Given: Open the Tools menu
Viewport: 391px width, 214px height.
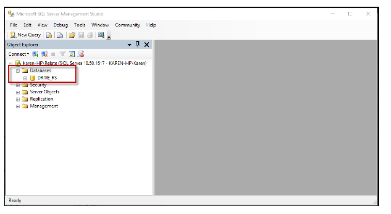Looking at the screenshot, I should [x=80, y=25].
